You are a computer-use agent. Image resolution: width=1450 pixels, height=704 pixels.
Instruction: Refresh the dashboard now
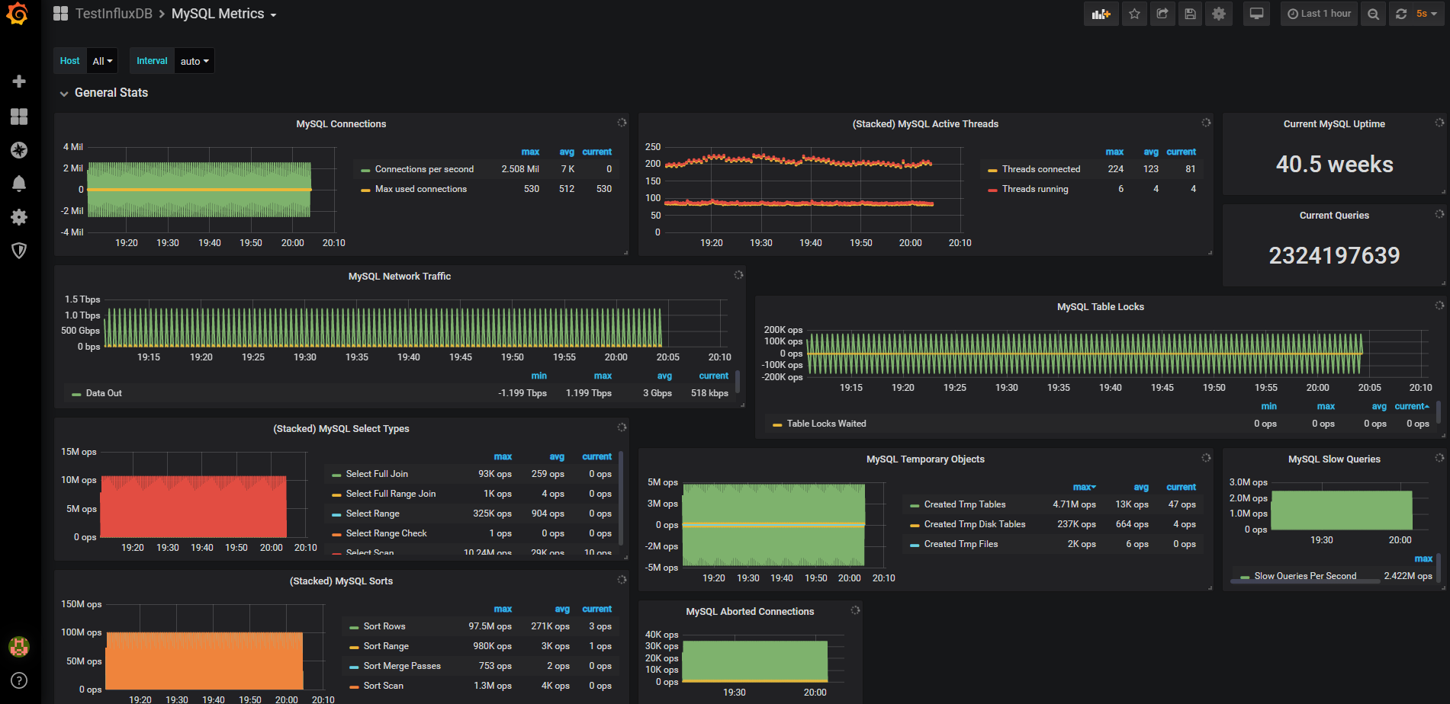pos(1400,14)
